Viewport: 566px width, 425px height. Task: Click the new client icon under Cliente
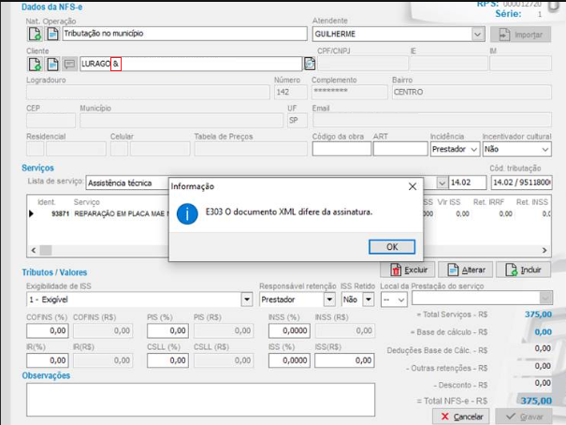click(x=35, y=65)
